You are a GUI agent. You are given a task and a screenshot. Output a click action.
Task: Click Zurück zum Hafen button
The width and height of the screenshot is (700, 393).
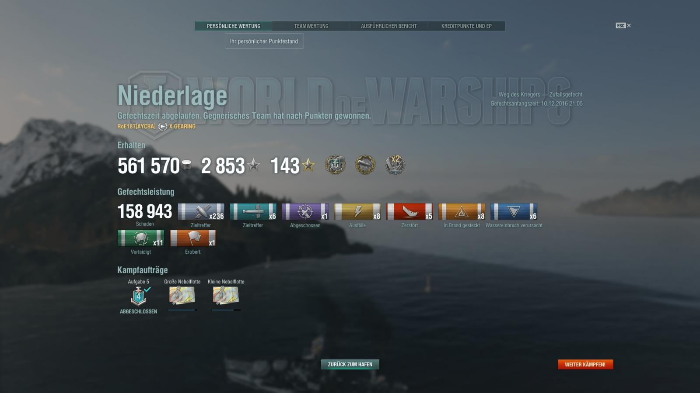pyautogui.click(x=350, y=364)
